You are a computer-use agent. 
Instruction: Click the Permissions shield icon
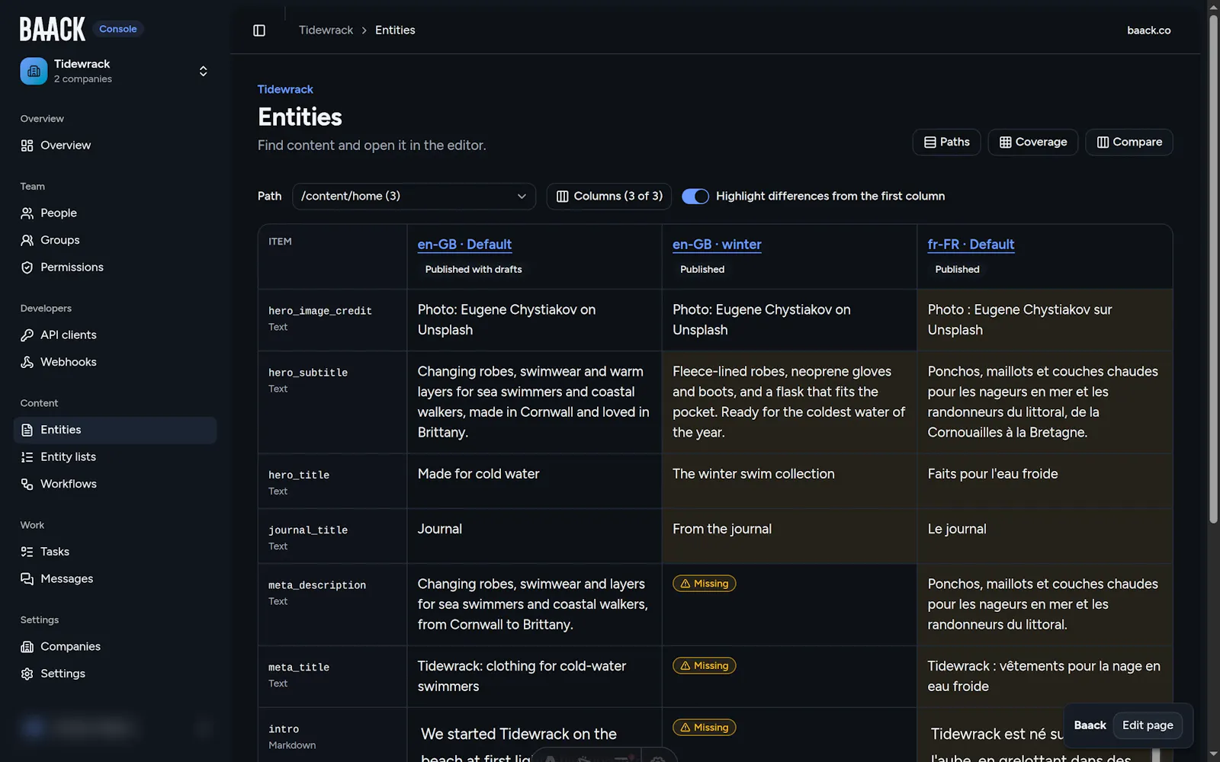coord(27,267)
